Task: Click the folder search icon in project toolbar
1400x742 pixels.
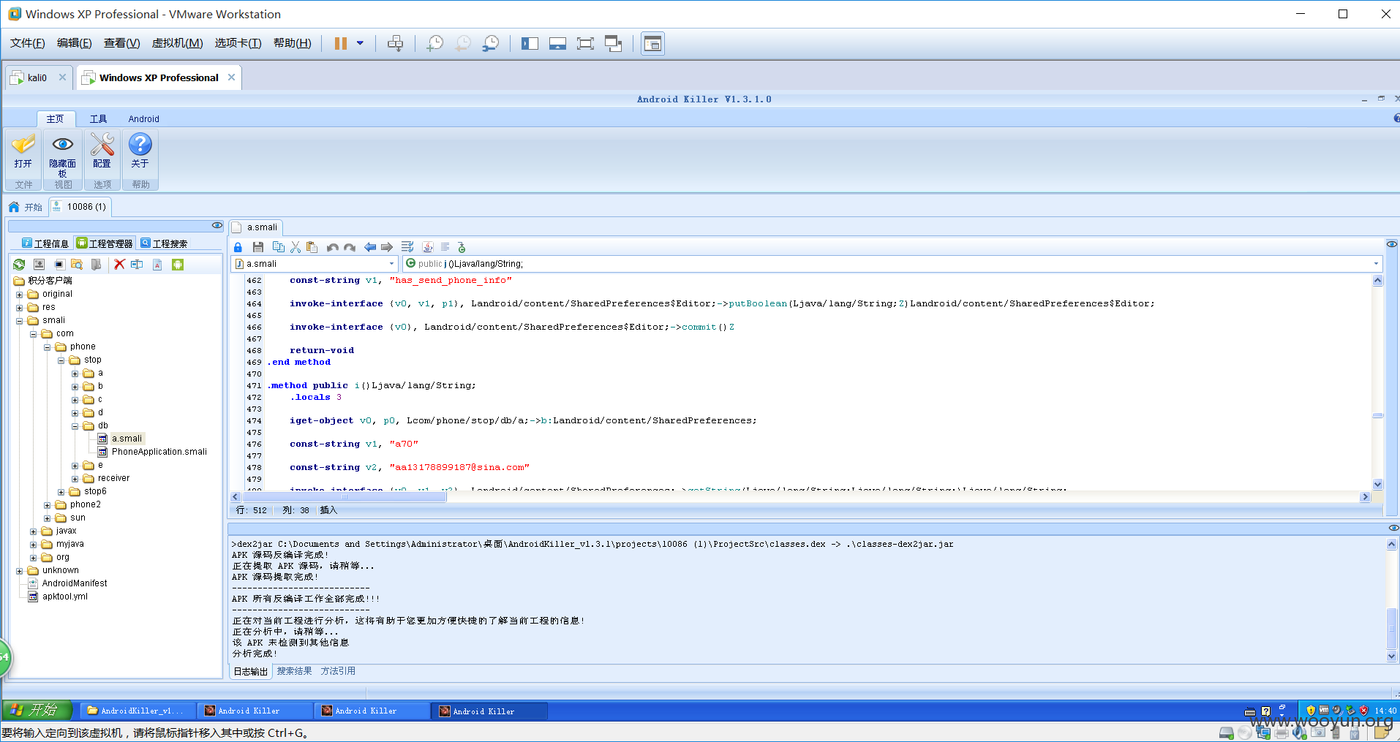Action: [x=77, y=265]
